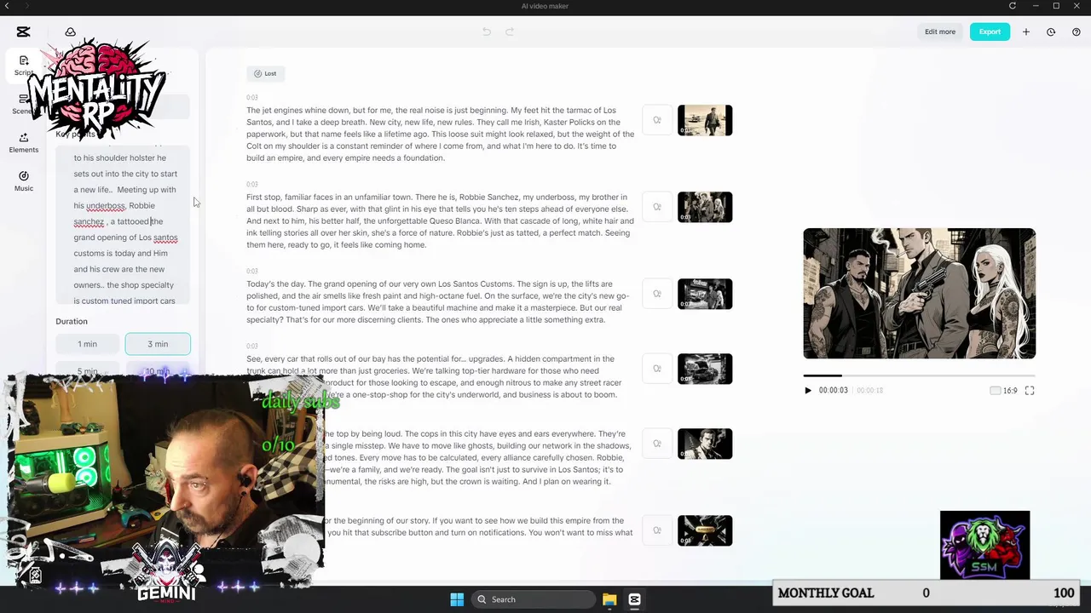Play the video preview
The width and height of the screenshot is (1091, 613).
pos(808,391)
